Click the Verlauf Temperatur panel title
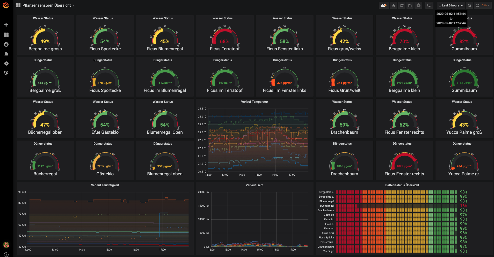 (x=255, y=102)
